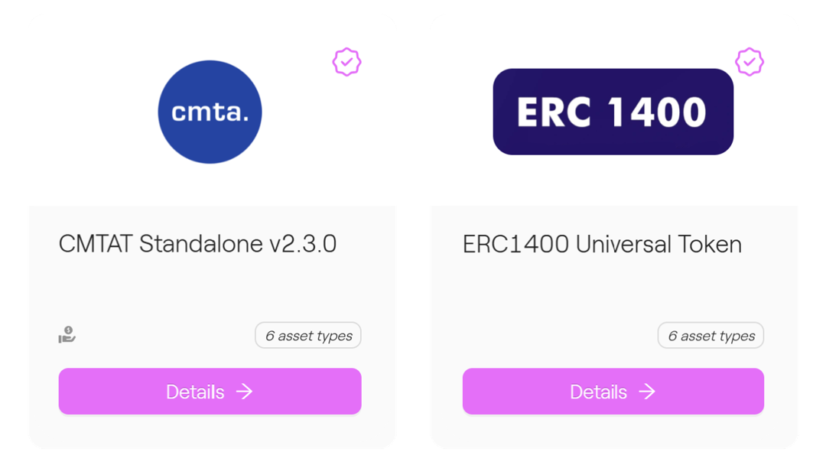This screenshot has width=826, height=468.
Task: Click the arrow in ERC1400 Details button
Action: 648,392
